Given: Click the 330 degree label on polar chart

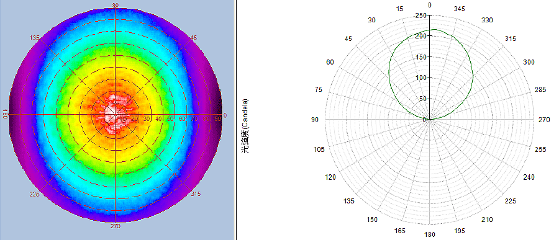Looking at the screenshot, I should click(488, 20).
